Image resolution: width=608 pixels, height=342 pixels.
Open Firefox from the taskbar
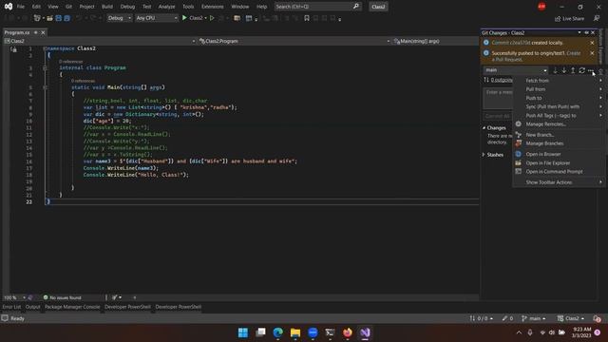[x=348, y=332]
